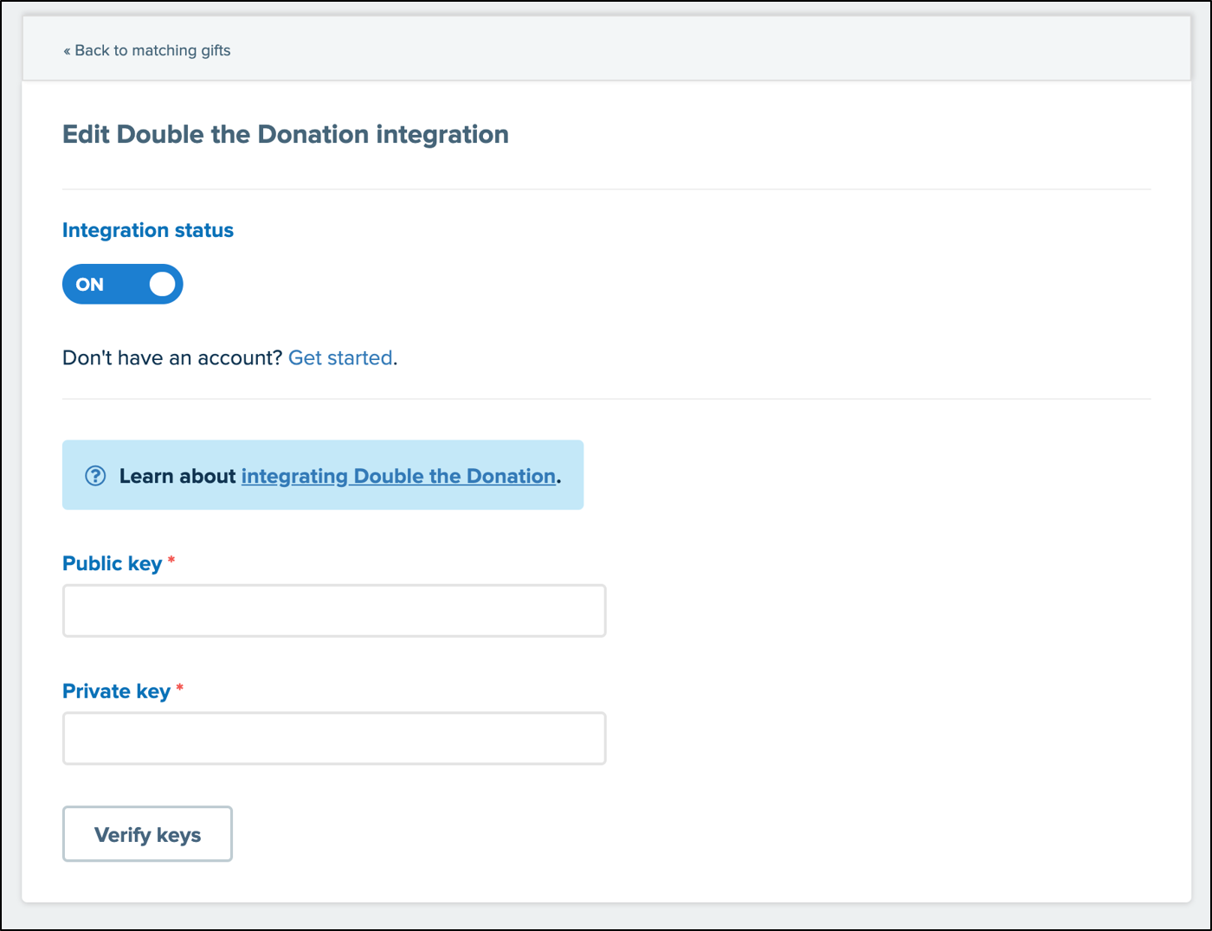Click the "Don't have an account?" text
The height and width of the screenshot is (931, 1212).
click(x=172, y=357)
